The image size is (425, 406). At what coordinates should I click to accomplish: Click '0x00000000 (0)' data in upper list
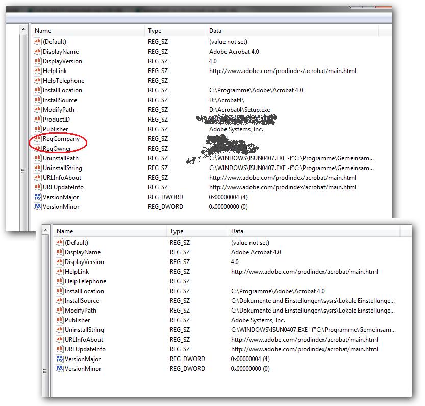tap(228, 206)
